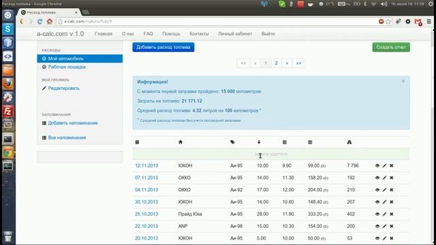View details of the 07.11.2013 entry

tap(377, 178)
